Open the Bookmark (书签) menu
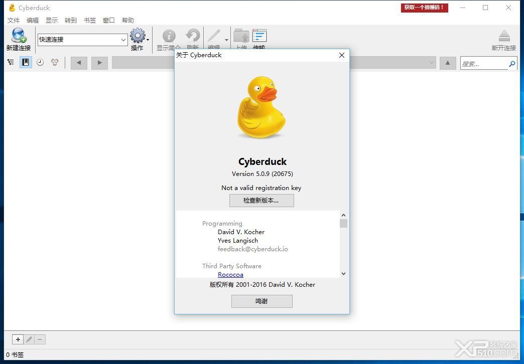Viewport: 524px width, 364px height. tap(89, 21)
